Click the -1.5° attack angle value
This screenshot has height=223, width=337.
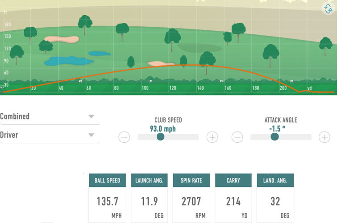[277, 129]
